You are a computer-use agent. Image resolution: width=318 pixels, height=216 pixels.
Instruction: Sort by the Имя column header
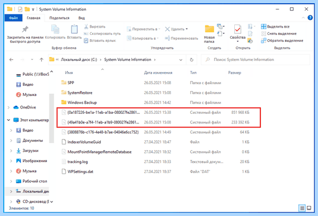69,73
